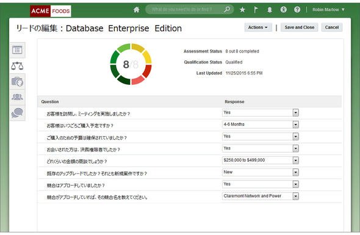Go to the home page icon
The height and width of the screenshot is (235, 360).
pos(137,10)
